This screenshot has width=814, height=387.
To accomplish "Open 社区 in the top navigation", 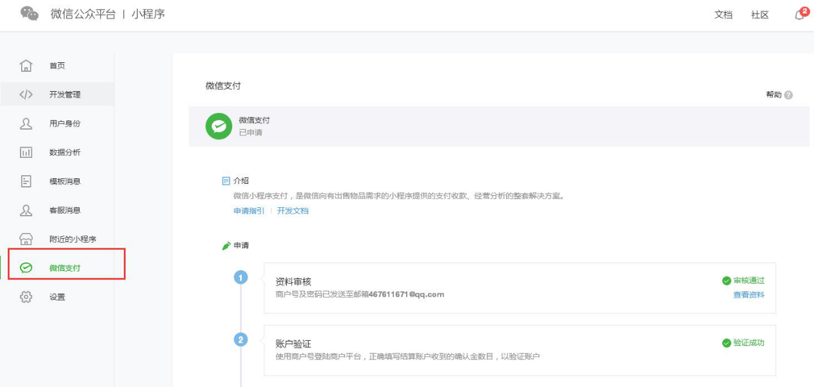I will (x=759, y=15).
